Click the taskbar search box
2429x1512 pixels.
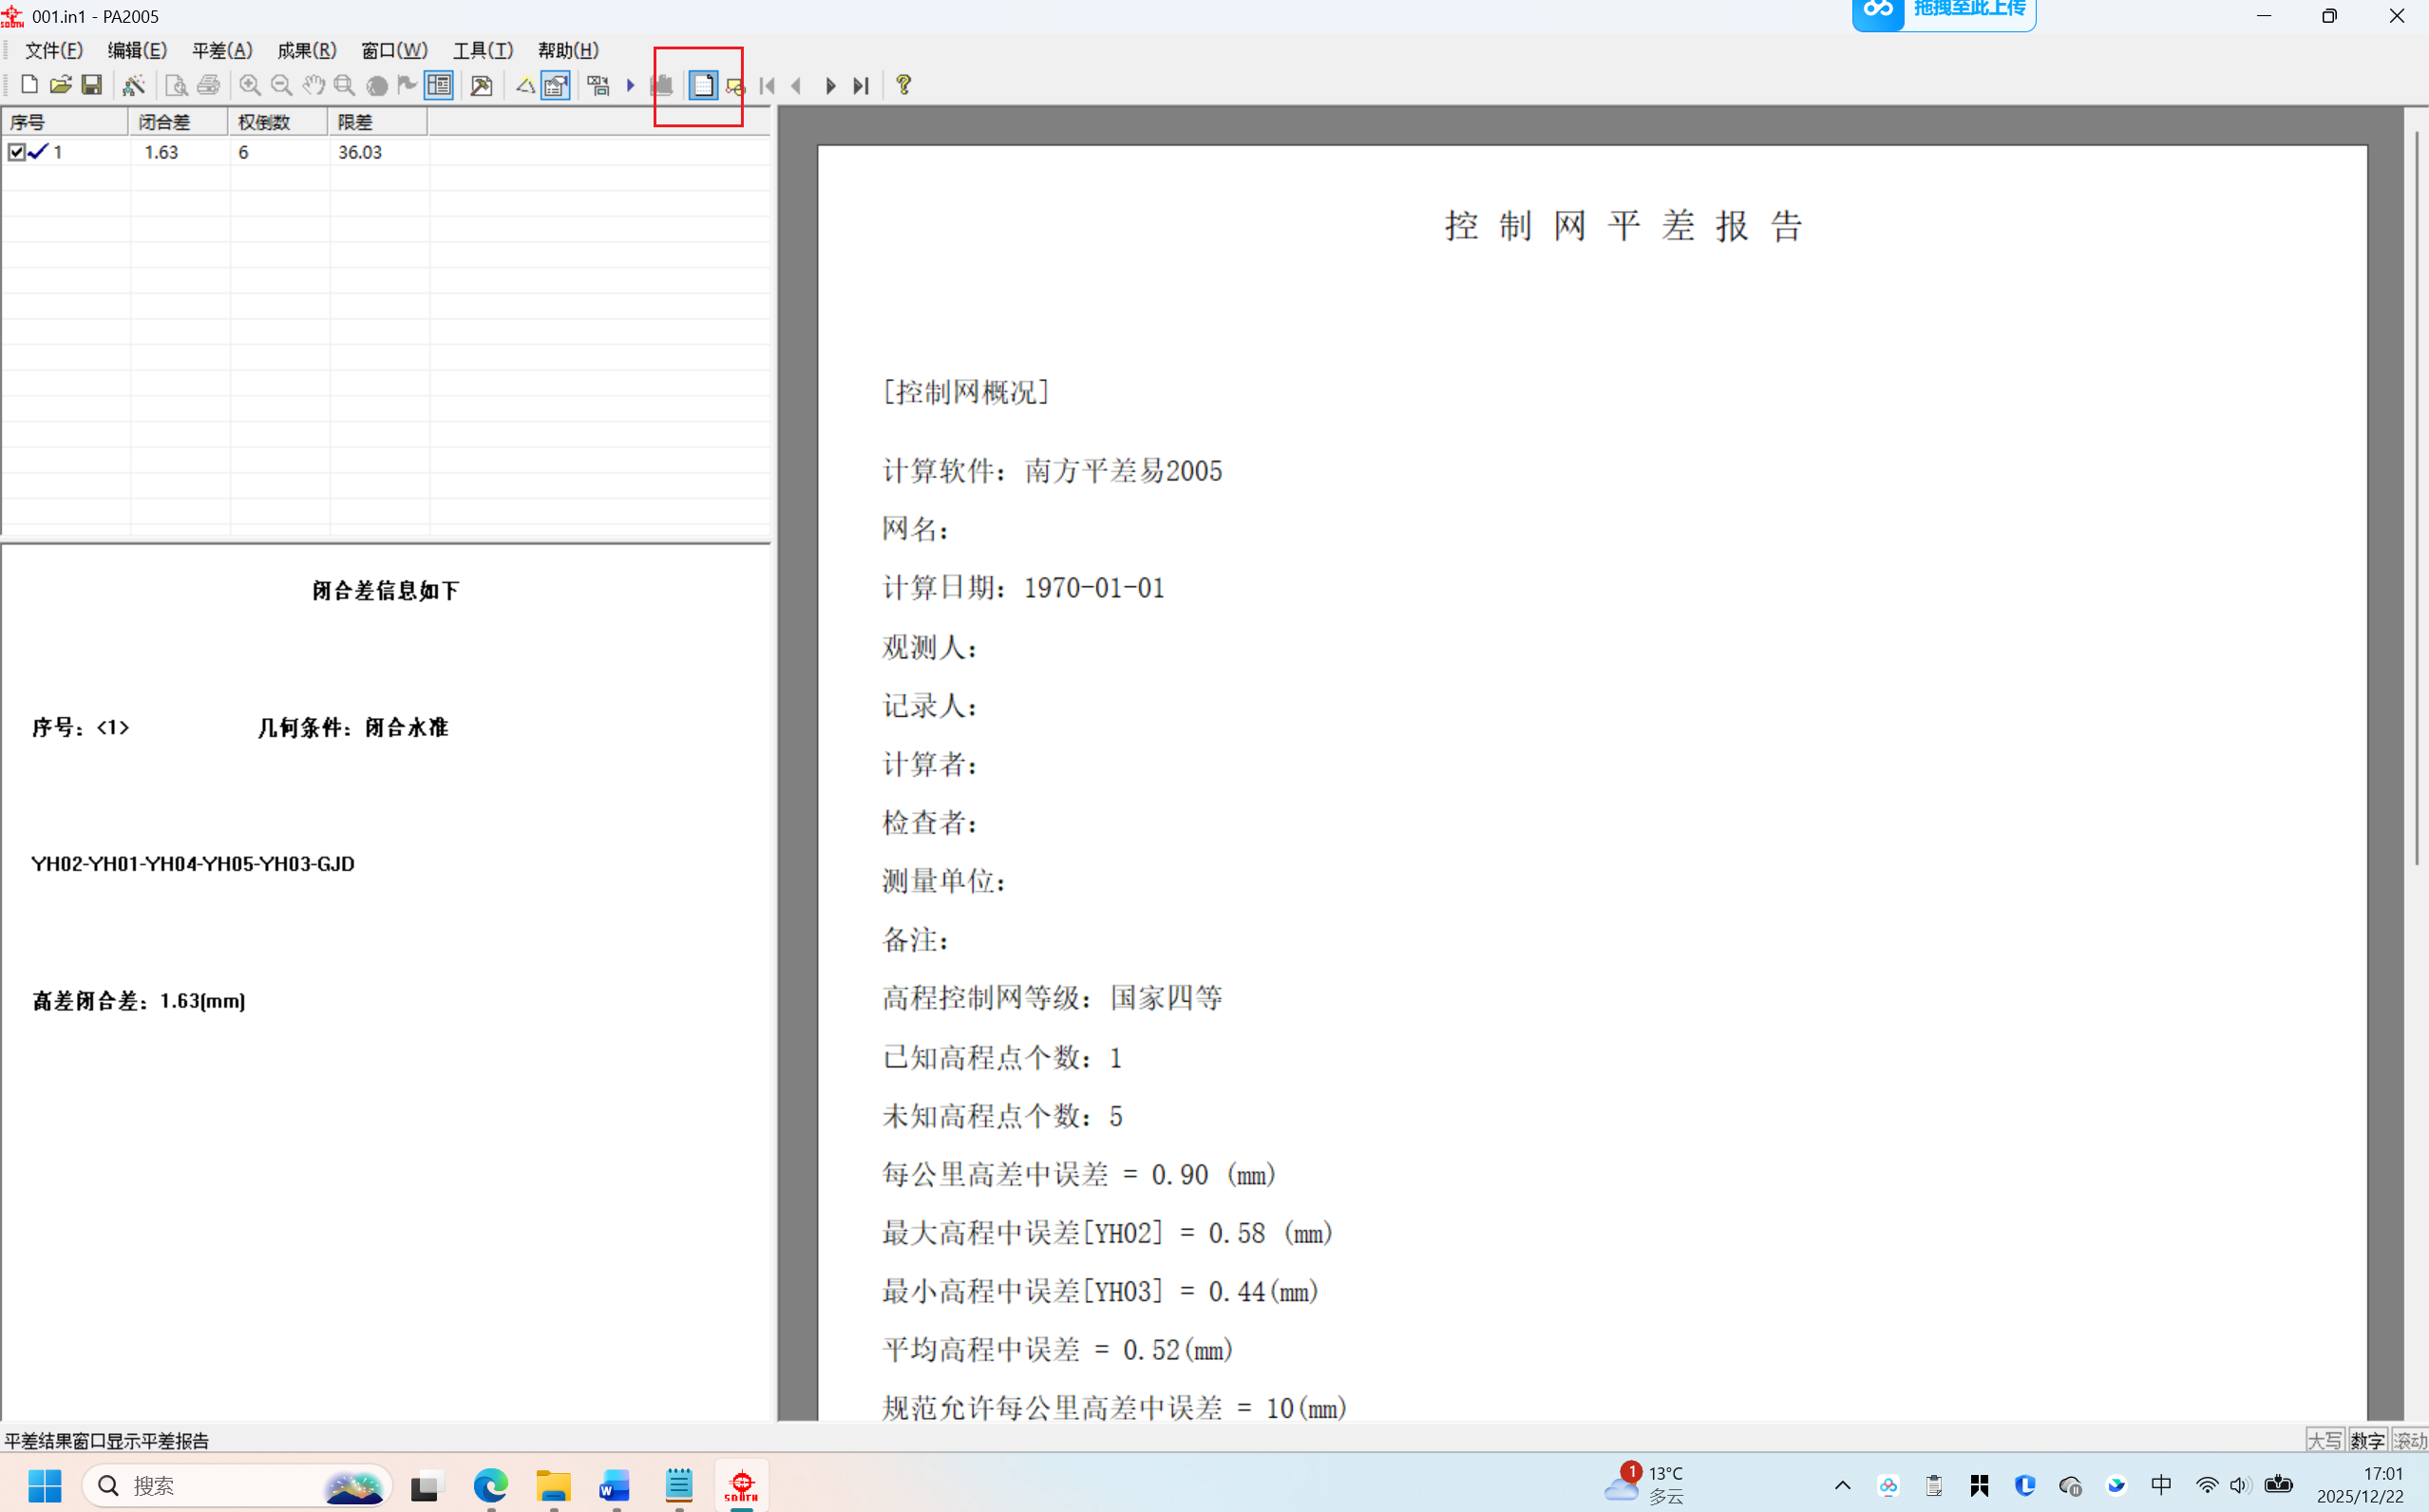(237, 1486)
